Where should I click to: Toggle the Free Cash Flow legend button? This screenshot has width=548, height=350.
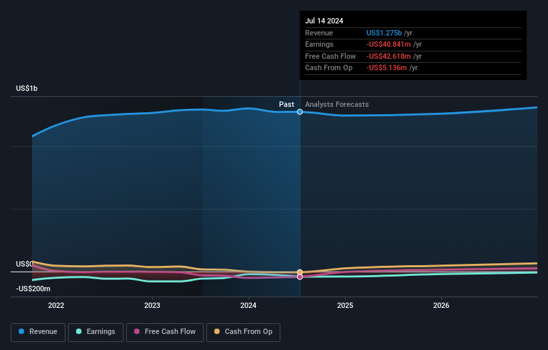165,332
